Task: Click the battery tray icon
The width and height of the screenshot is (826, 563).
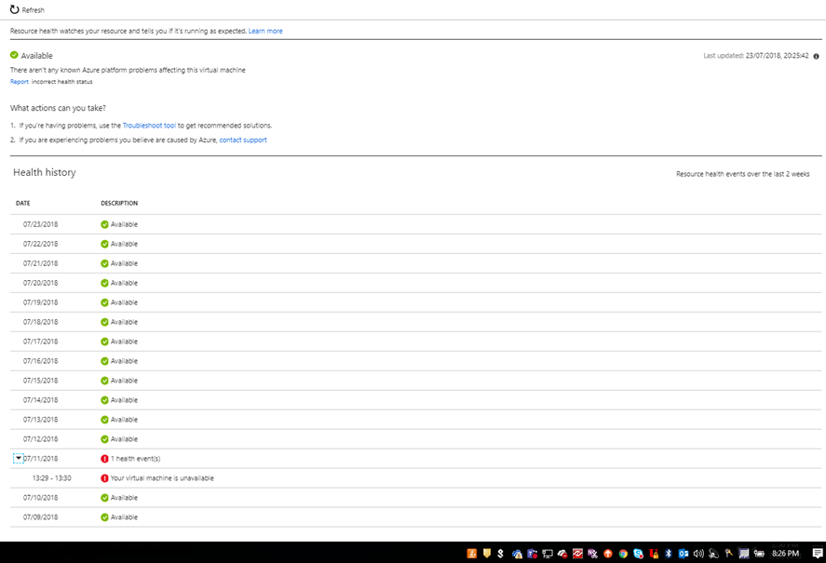Action: [x=759, y=554]
